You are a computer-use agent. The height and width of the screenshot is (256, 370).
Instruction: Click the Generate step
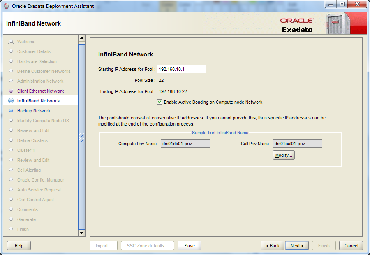[x=26, y=220]
